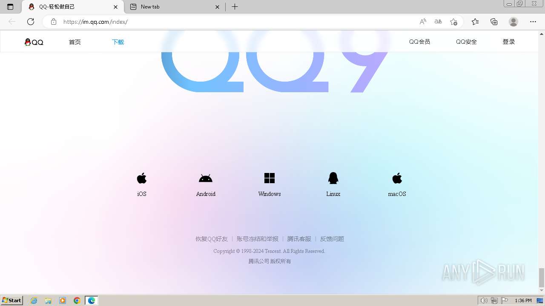This screenshot has width=545, height=306.
Task: Click the Linux penguin download icon
Action: 333,178
